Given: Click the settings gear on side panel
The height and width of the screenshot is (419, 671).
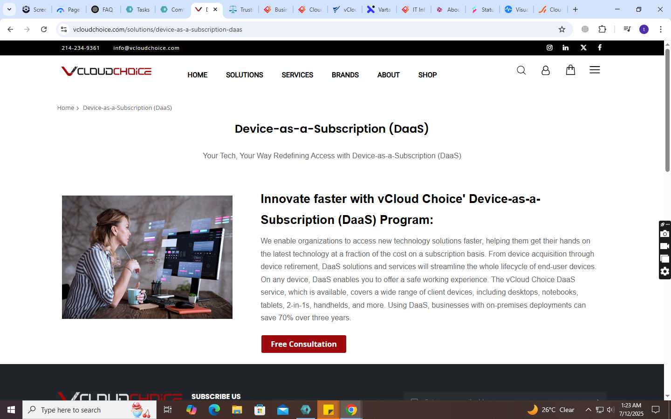Looking at the screenshot, I should pyautogui.click(x=665, y=271).
